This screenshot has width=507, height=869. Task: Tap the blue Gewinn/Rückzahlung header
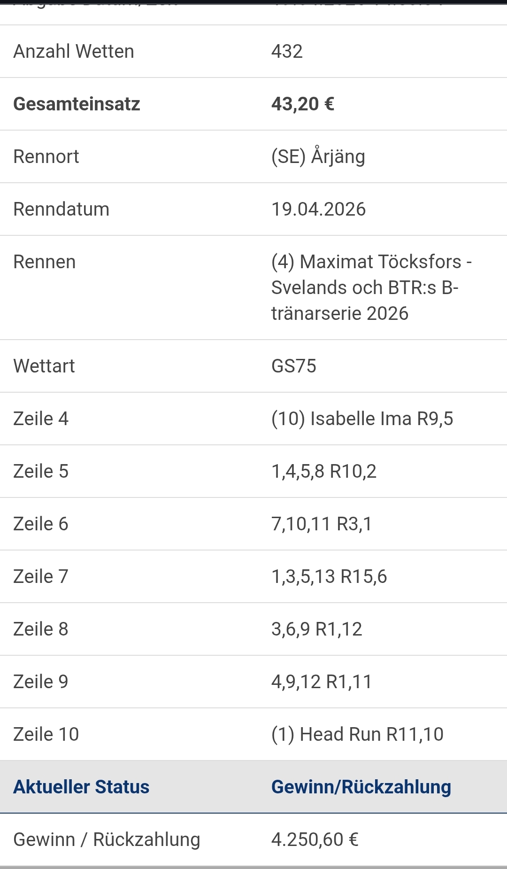click(361, 787)
